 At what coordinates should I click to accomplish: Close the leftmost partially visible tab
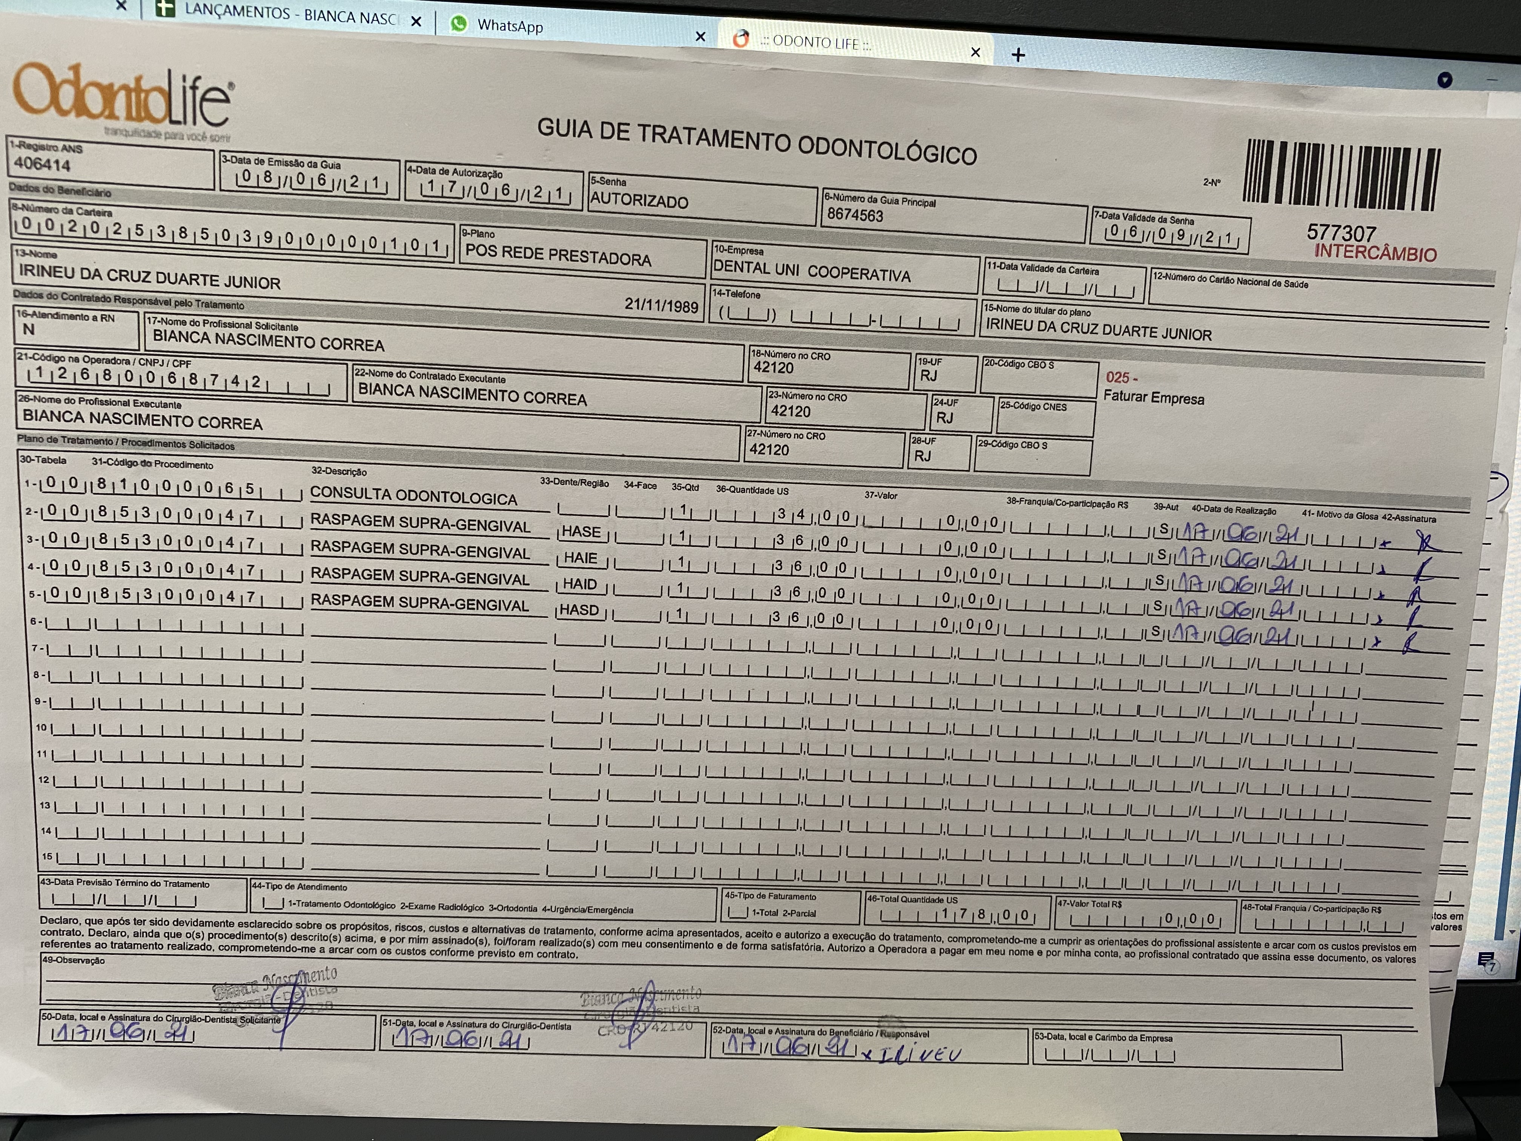pos(121,6)
